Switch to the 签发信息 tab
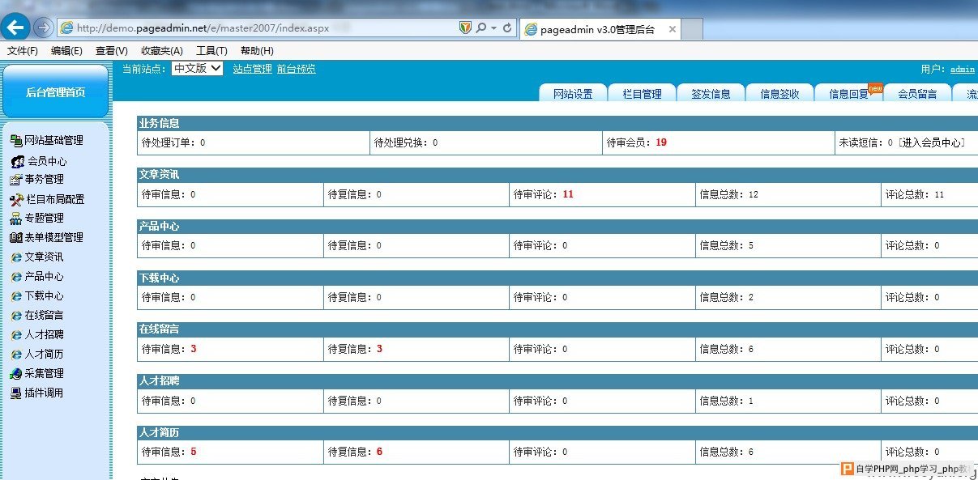The height and width of the screenshot is (480, 978). pos(711,93)
